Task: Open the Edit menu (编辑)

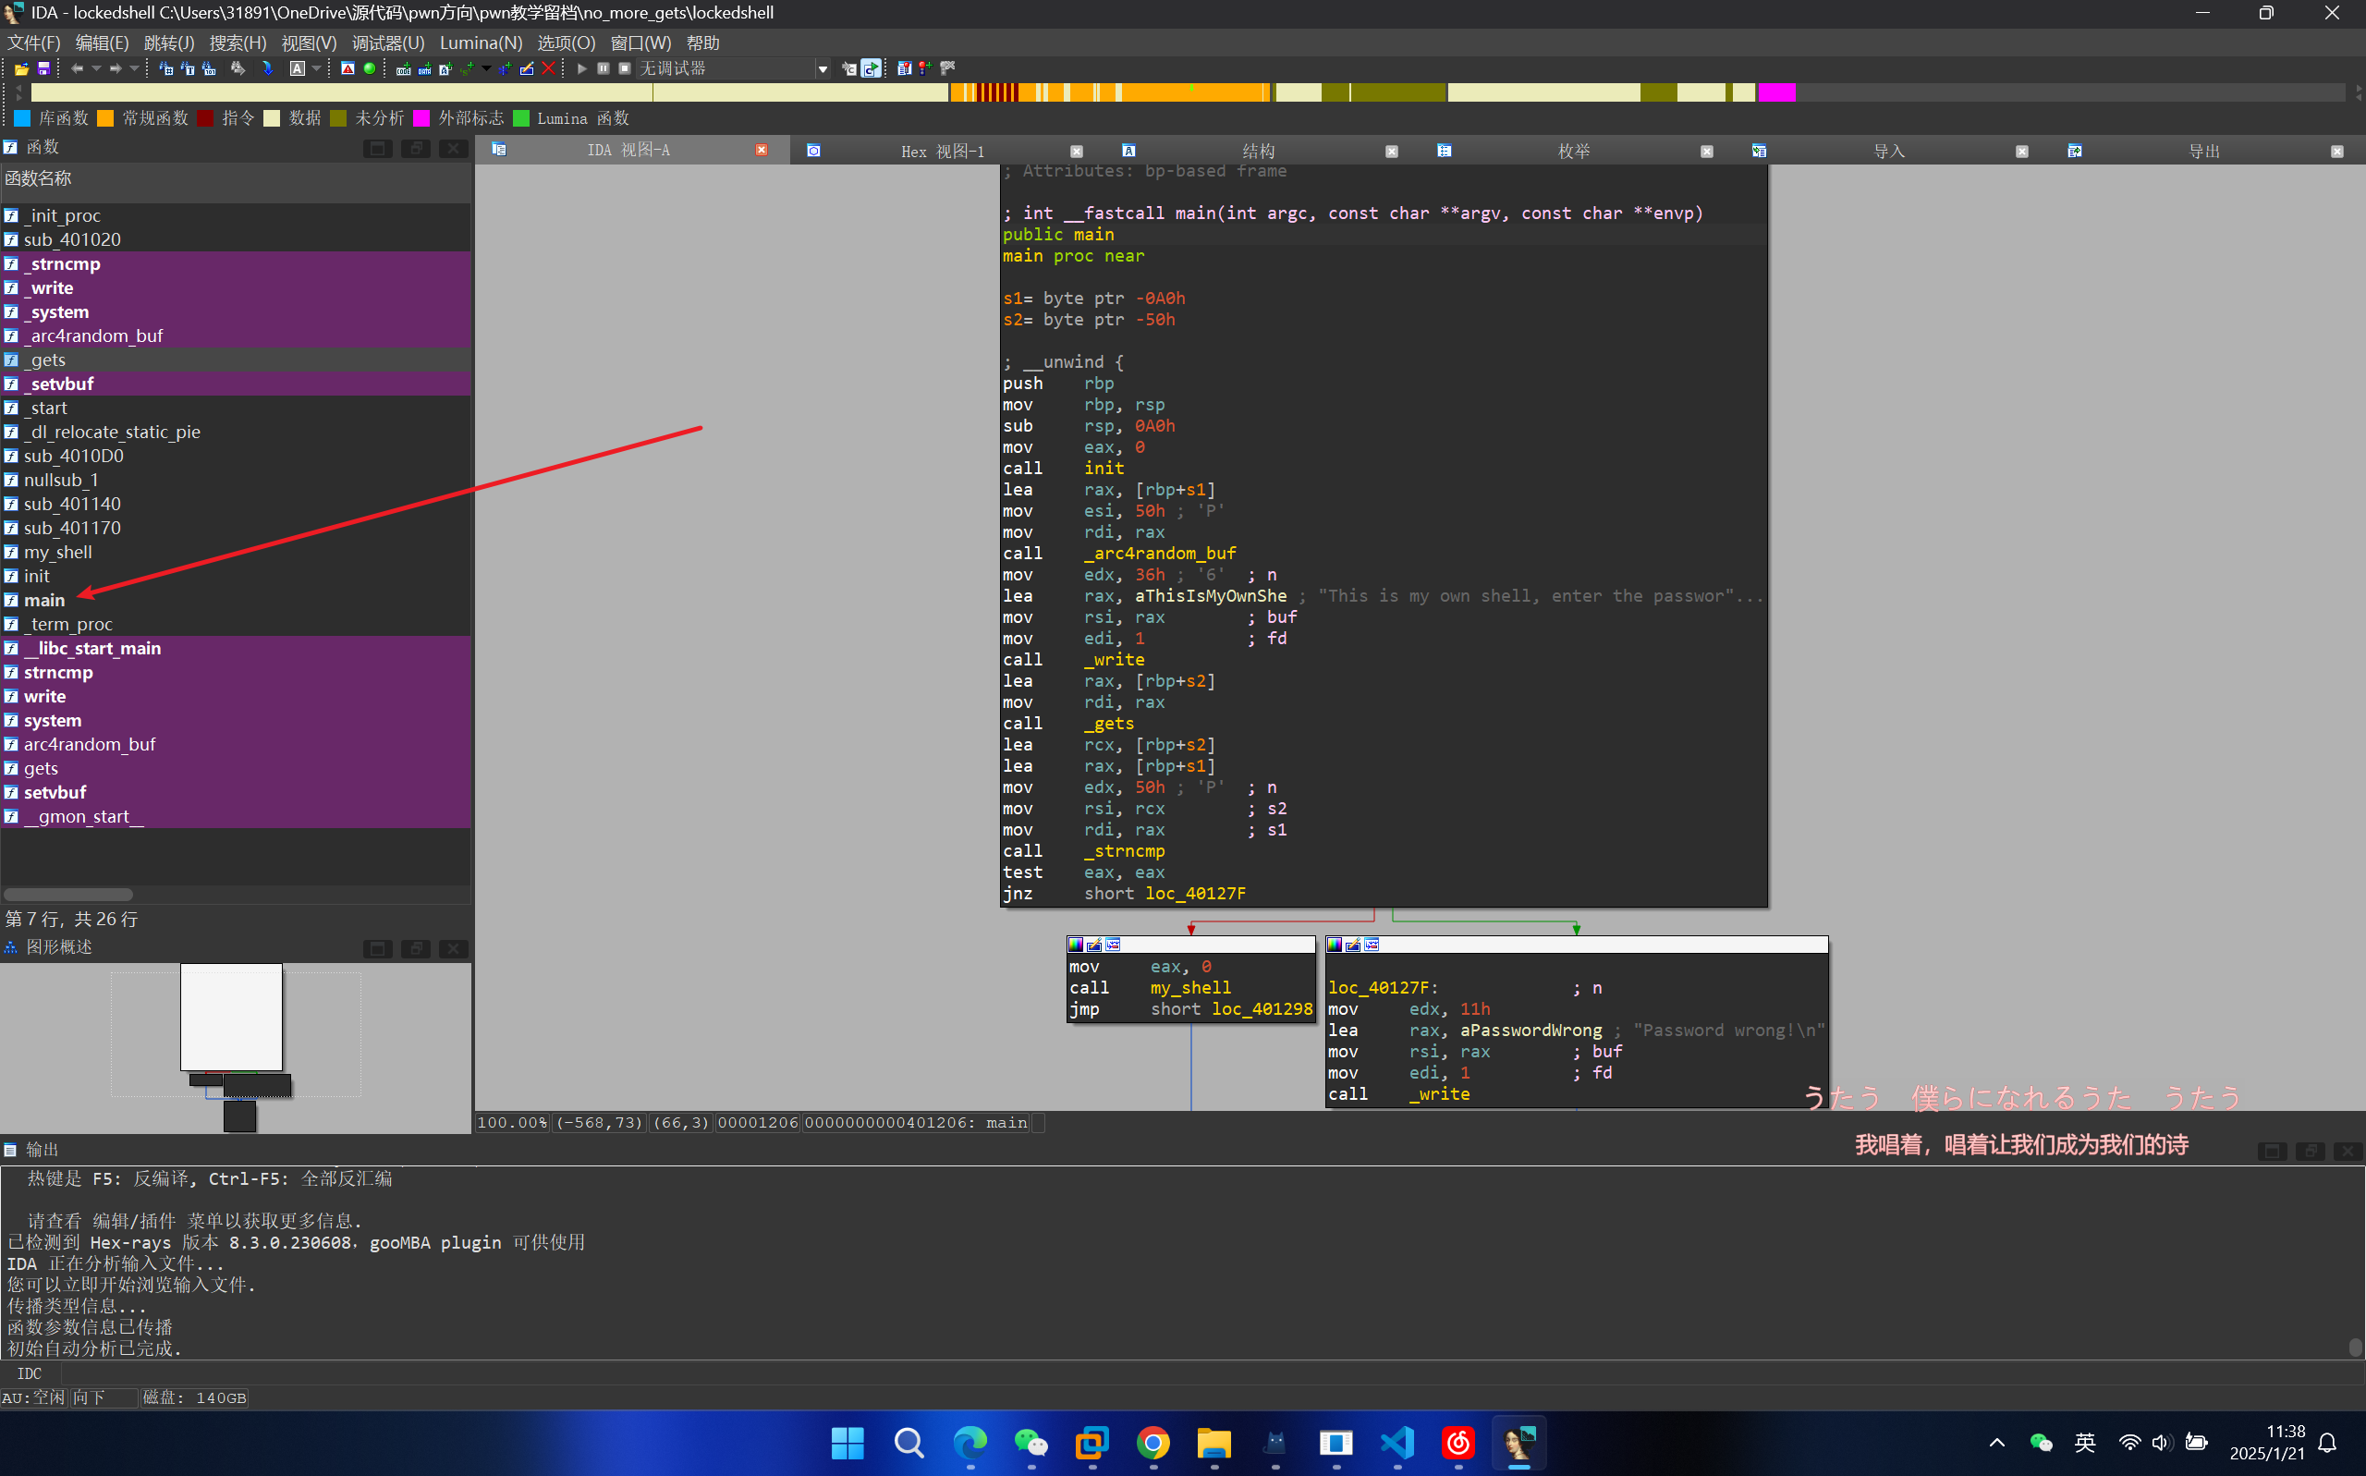Action: 102,43
